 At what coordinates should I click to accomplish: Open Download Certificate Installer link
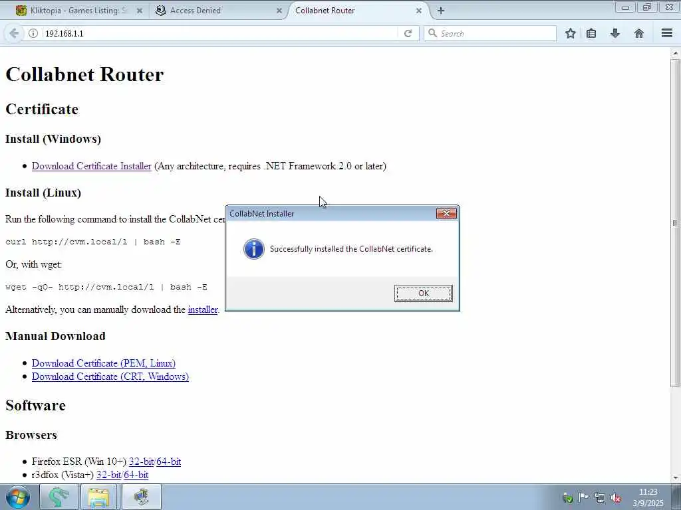(92, 166)
